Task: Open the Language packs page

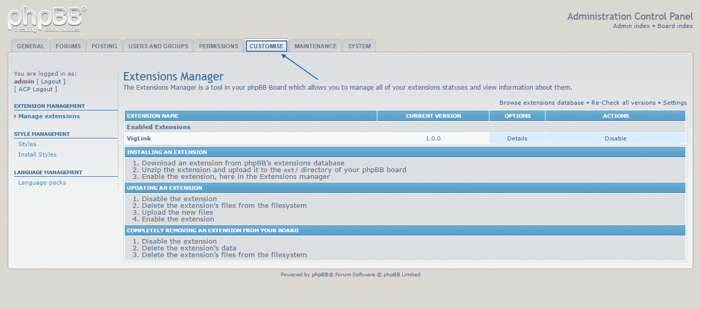Action: click(42, 182)
